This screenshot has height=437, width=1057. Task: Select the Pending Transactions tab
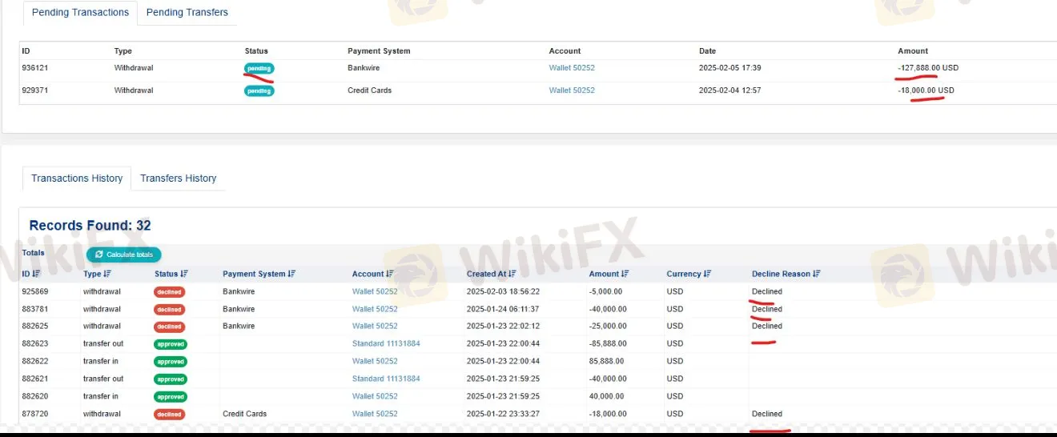coord(80,12)
